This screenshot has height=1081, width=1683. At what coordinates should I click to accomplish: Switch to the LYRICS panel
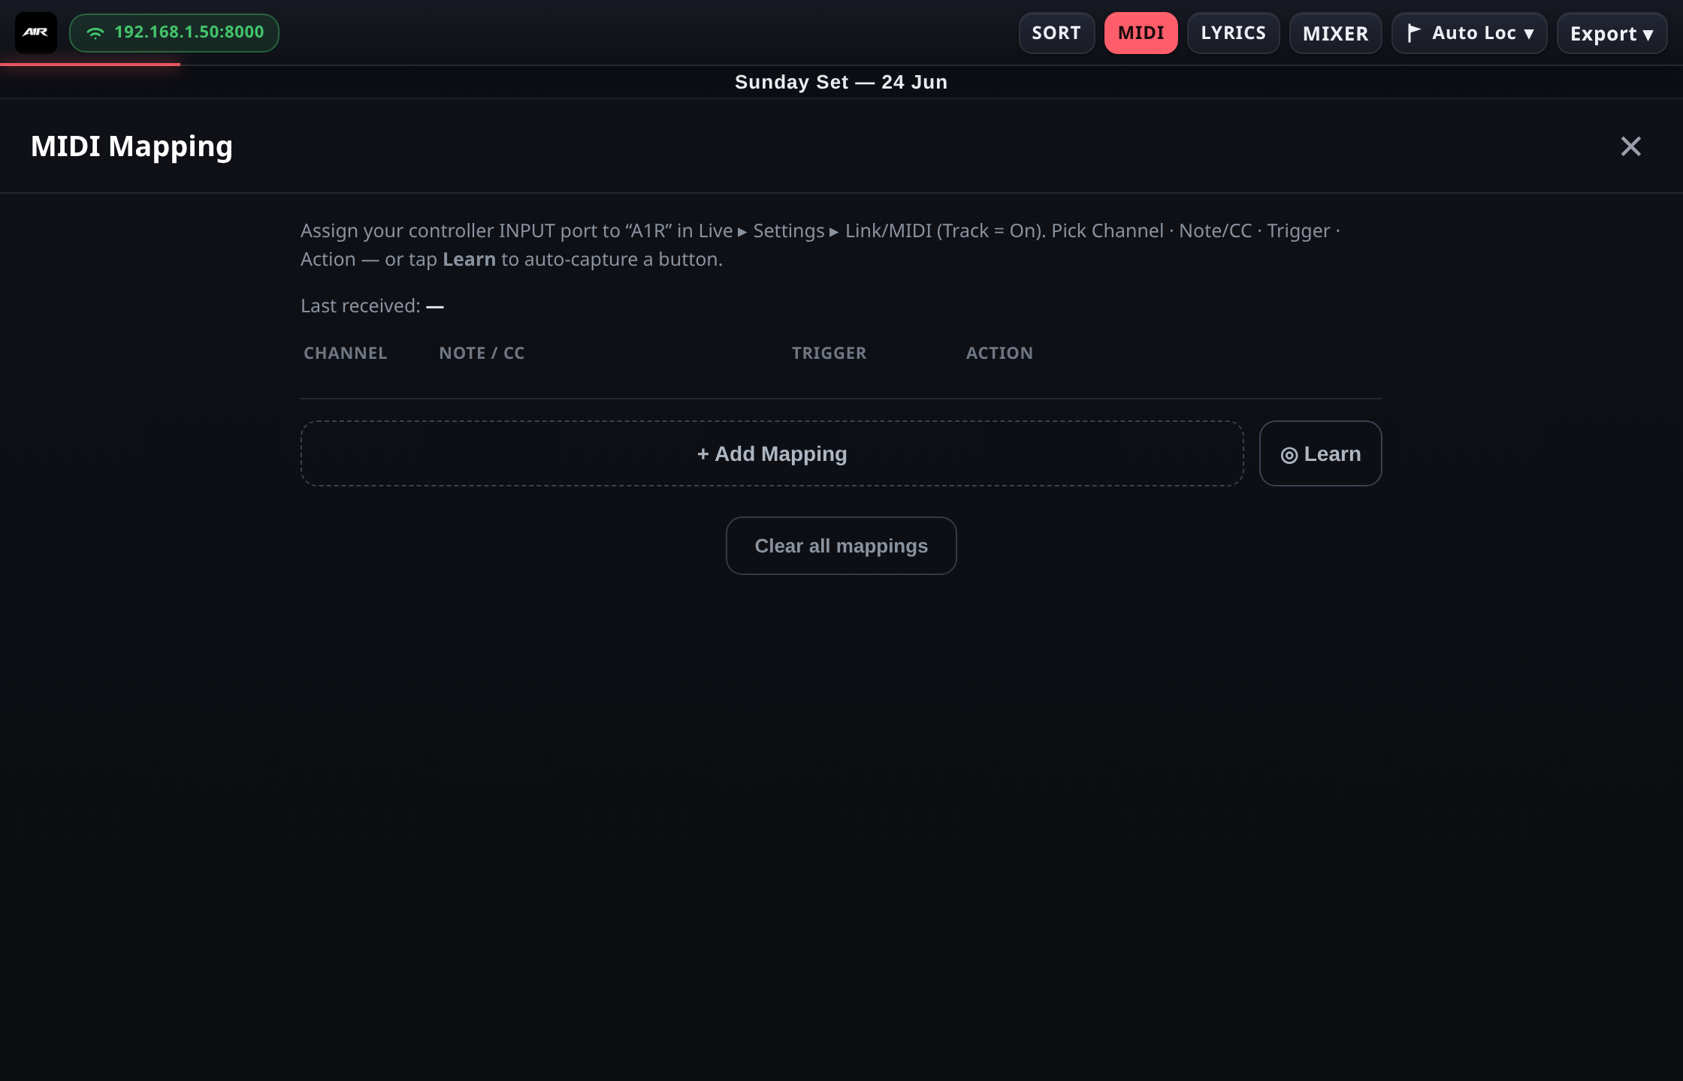coord(1233,32)
